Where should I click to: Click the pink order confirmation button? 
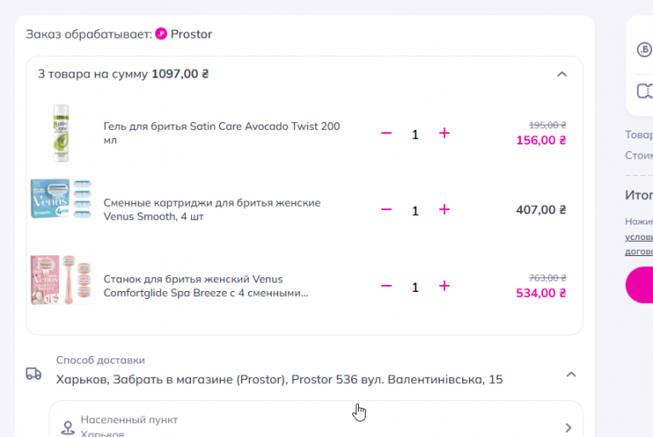pos(639,285)
